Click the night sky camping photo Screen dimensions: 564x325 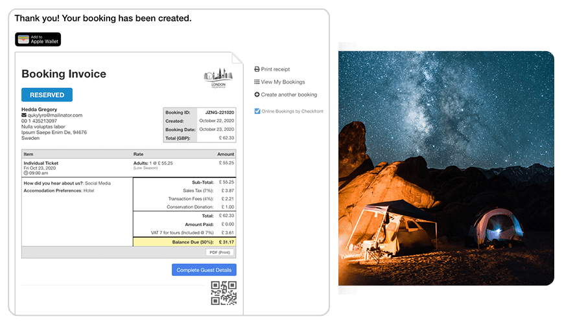tap(446, 168)
